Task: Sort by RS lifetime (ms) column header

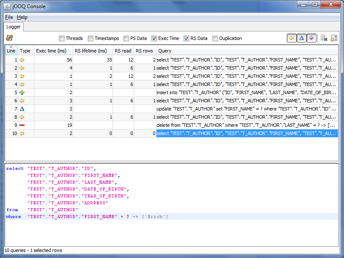Action: coord(92,50)
